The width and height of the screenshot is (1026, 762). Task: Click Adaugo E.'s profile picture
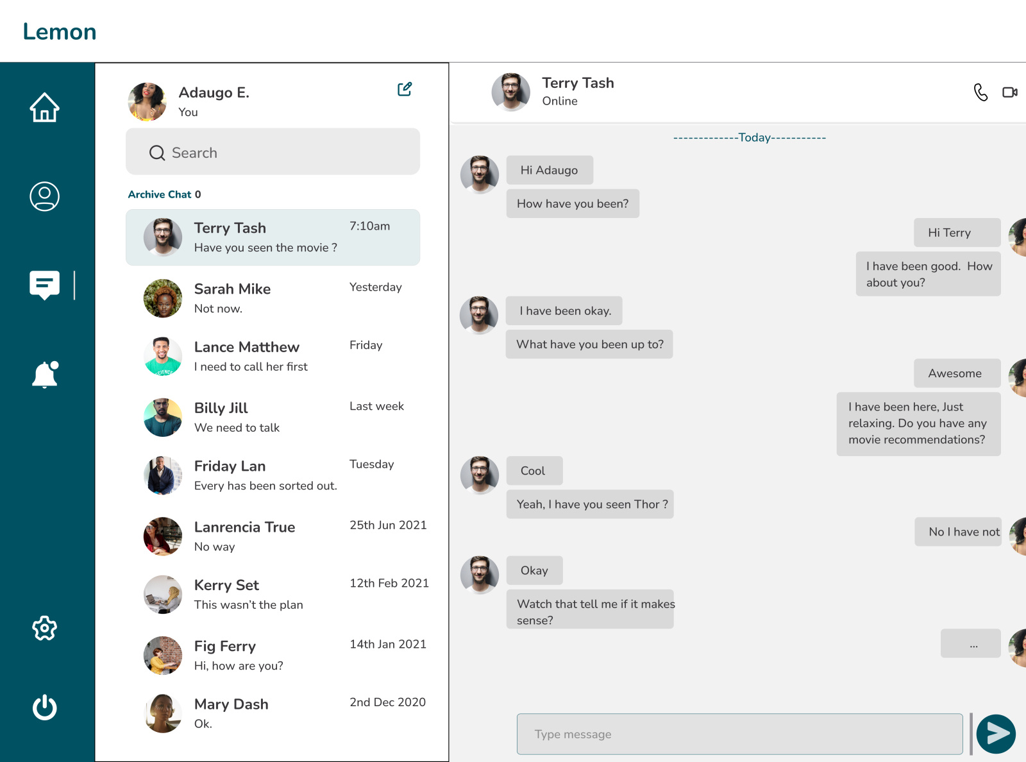tap(147, 101)
